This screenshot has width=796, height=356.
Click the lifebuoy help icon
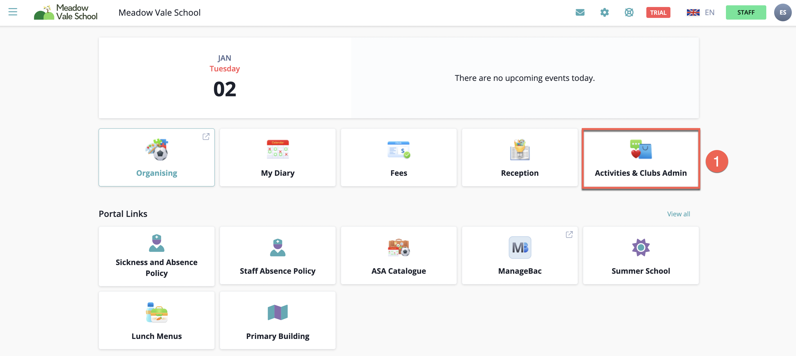[x=629, y=12]
